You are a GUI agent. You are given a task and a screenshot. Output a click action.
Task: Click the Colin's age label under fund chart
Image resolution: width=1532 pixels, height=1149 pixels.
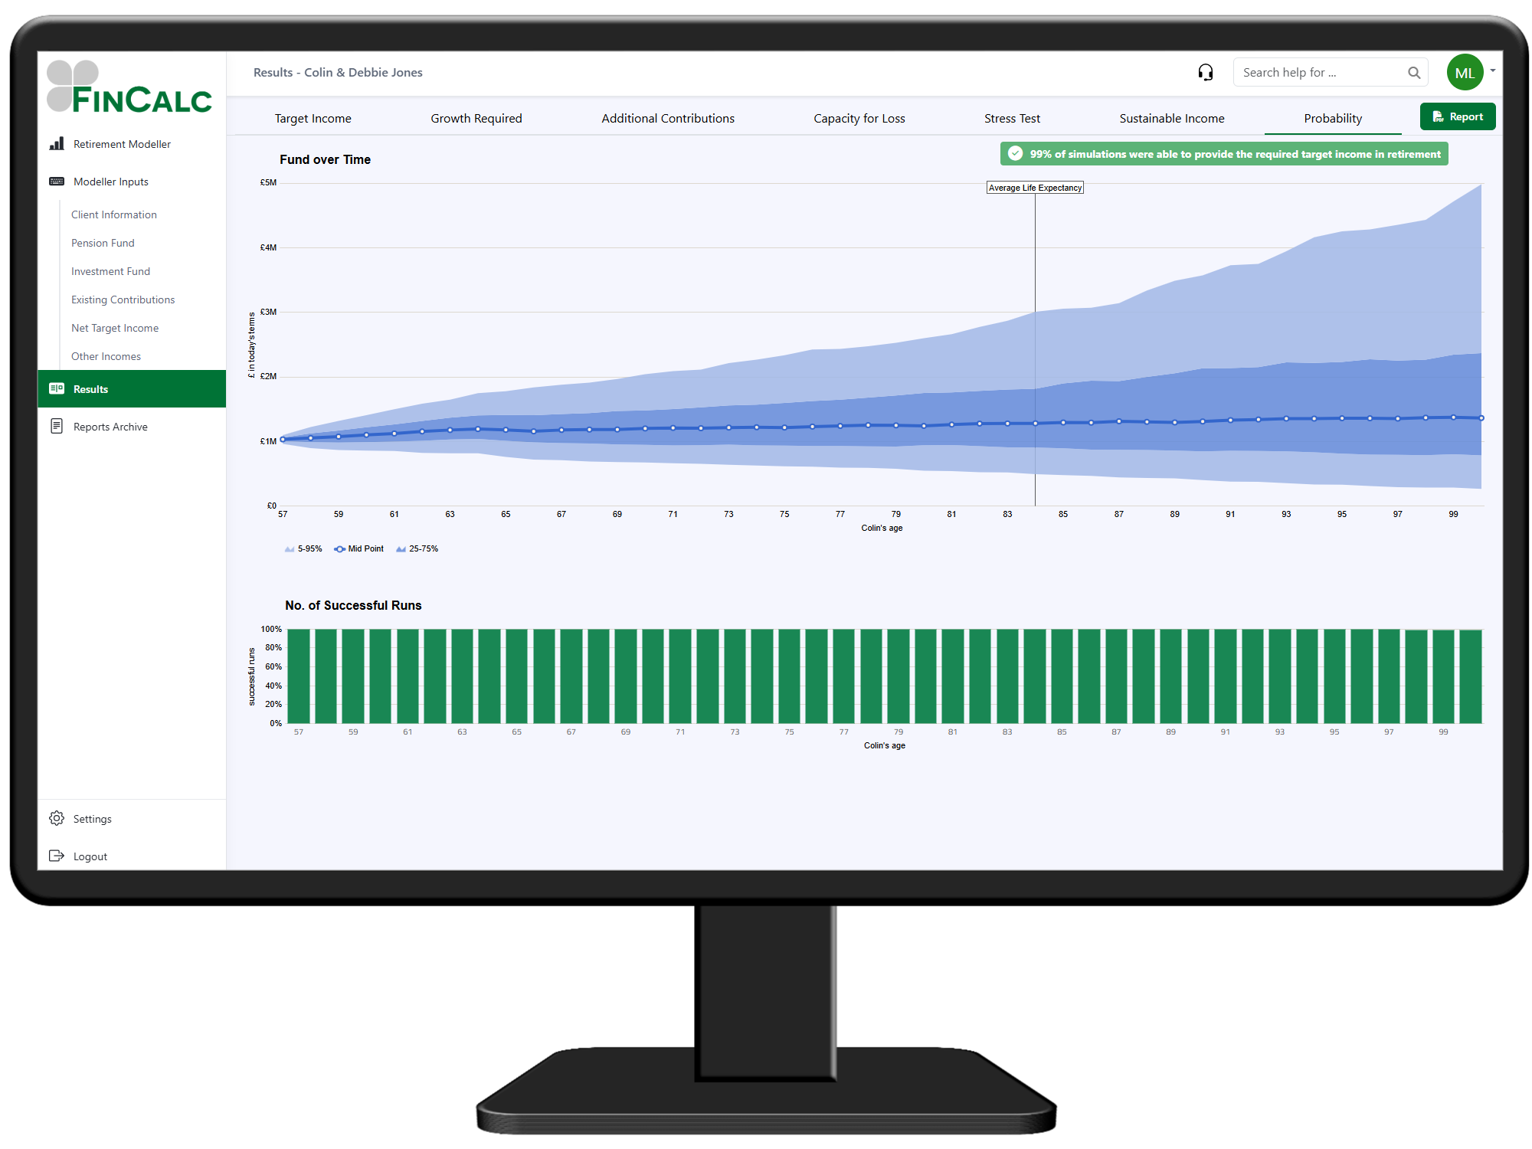pos(882,528)
